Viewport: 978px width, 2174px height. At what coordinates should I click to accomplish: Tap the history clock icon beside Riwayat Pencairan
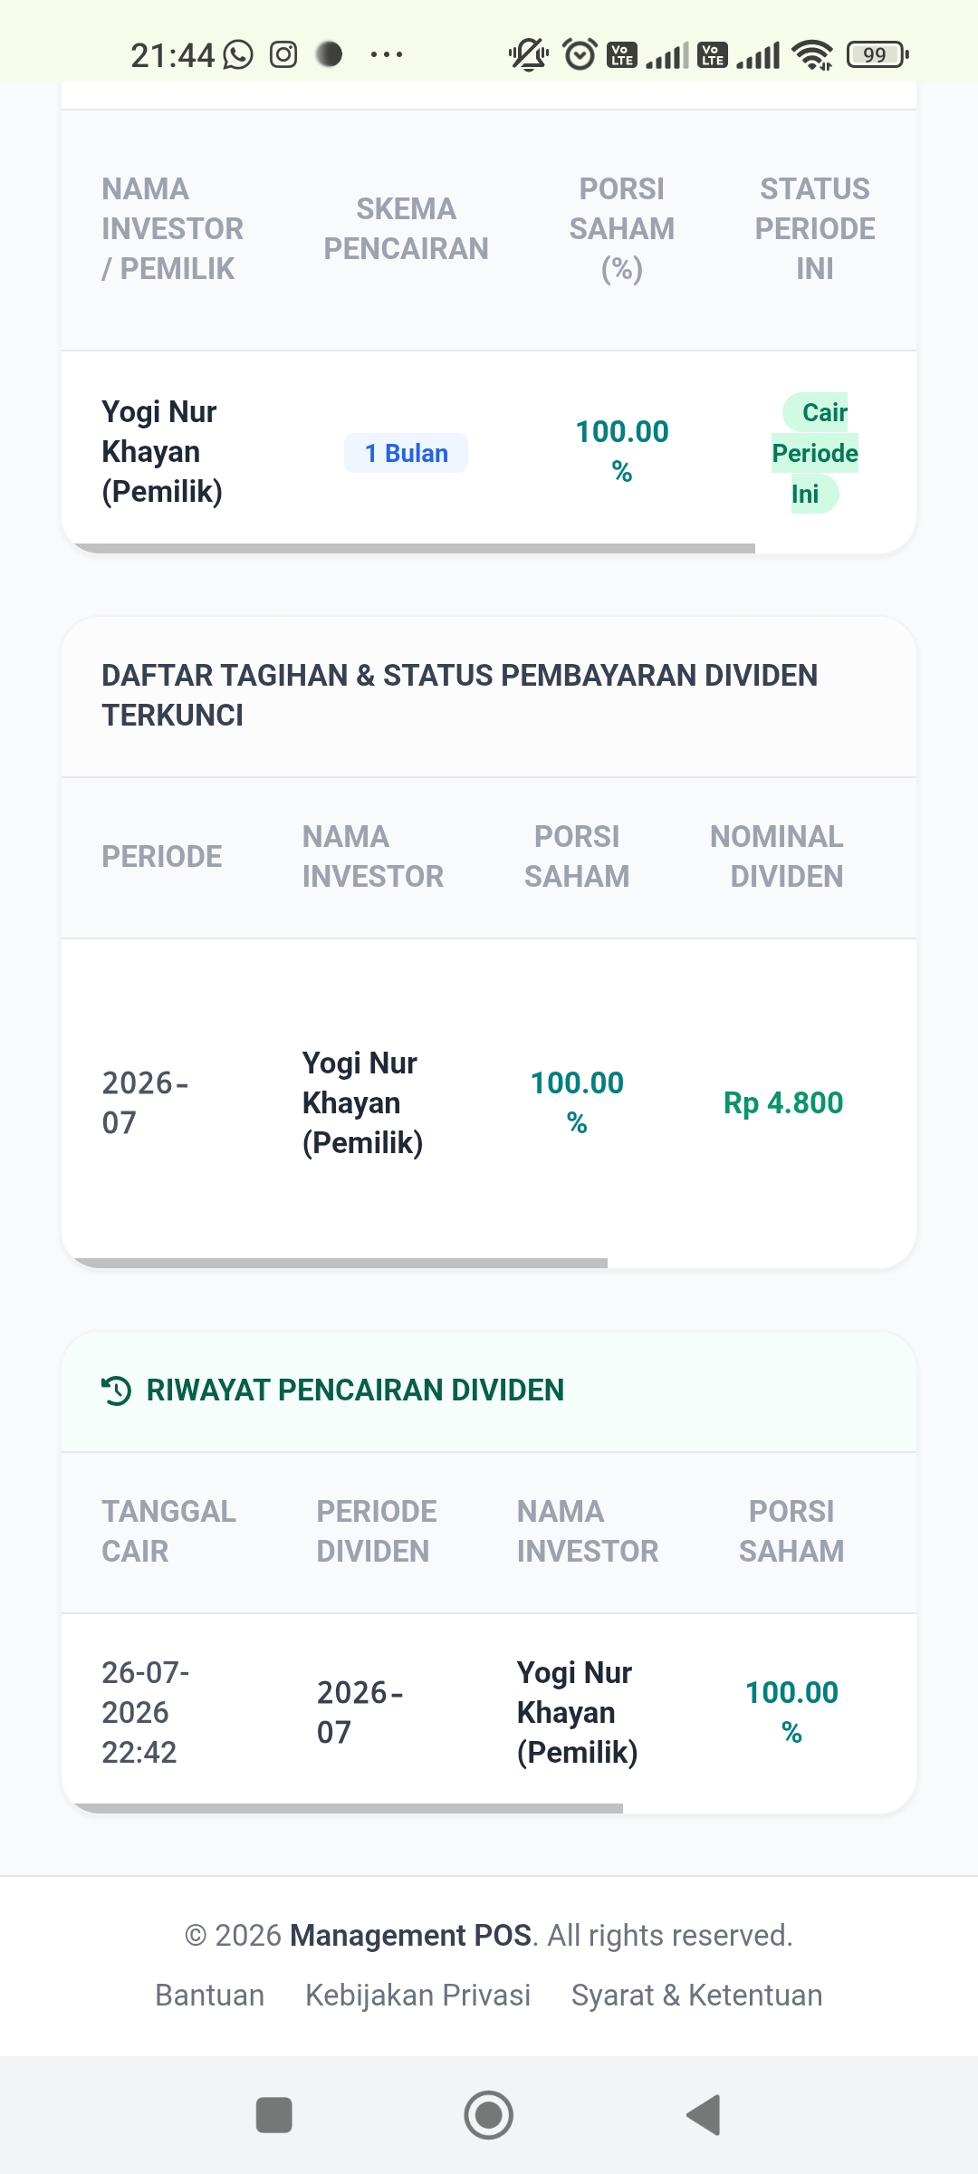[x=117, y=1390]
